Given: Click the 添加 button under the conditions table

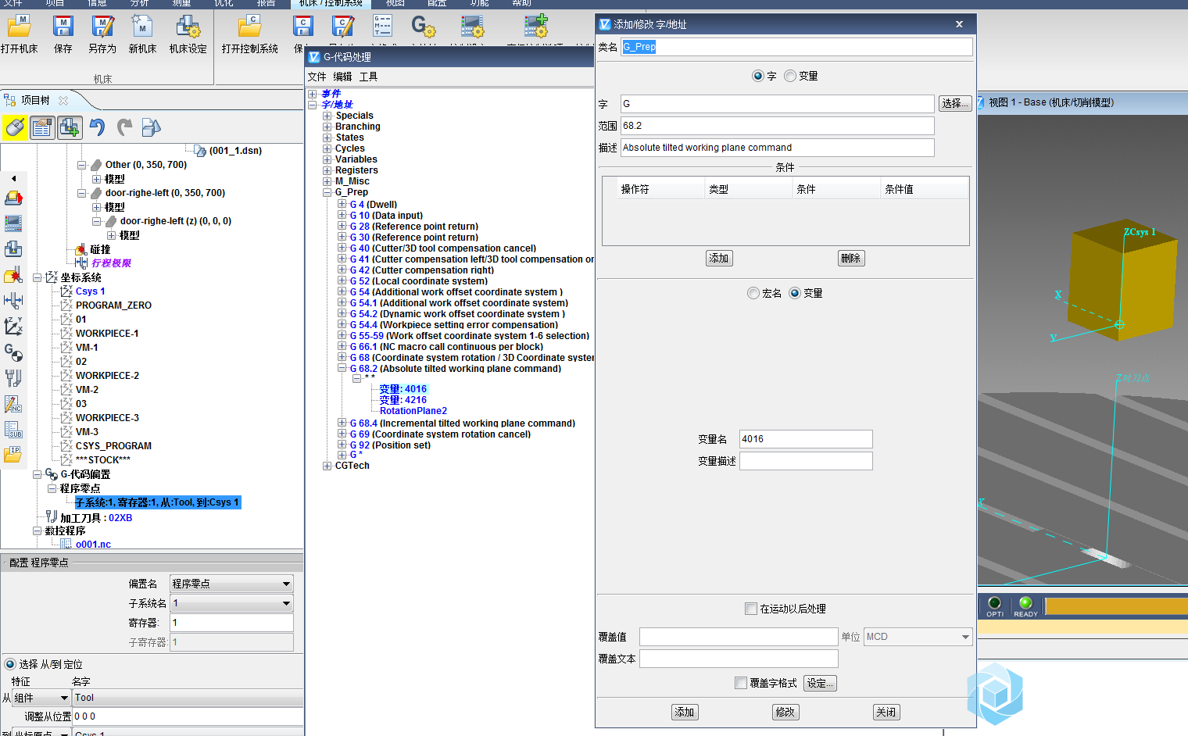Looking at the screenshot, I should [x=719, y=258].
